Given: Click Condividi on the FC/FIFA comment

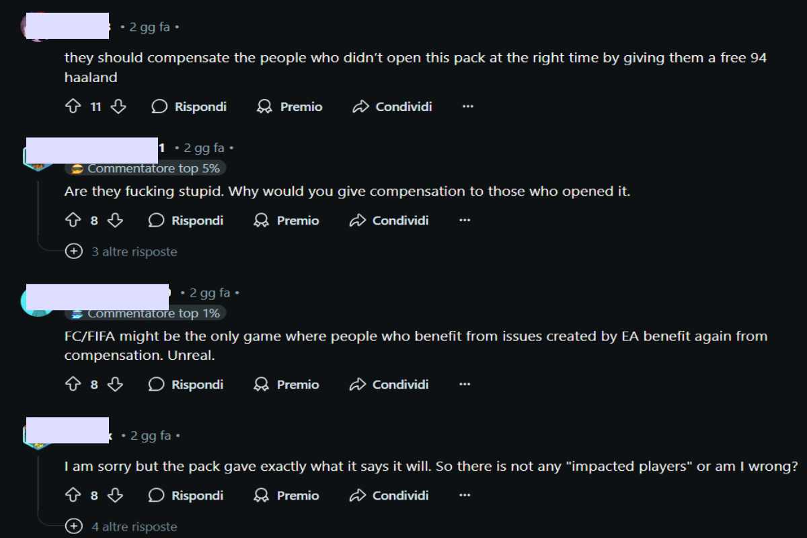Looking at the screenshot, I should pos(389,384).
